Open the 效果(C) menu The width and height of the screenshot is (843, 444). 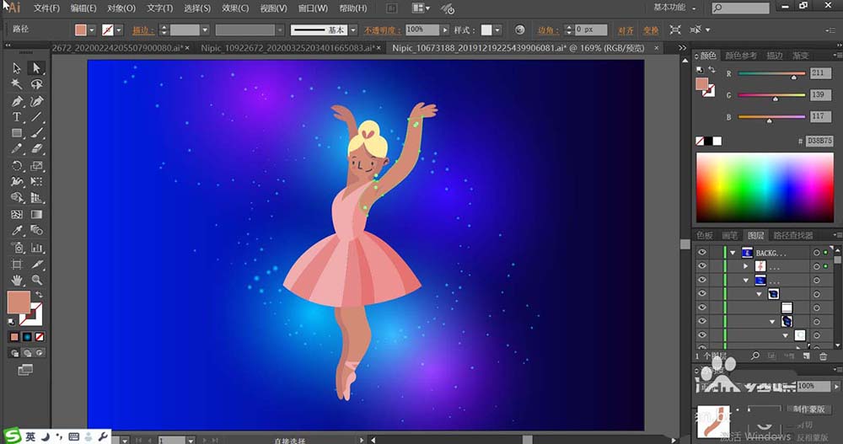point(235,8)
